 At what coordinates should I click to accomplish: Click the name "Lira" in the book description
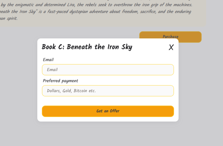[71, 5]
